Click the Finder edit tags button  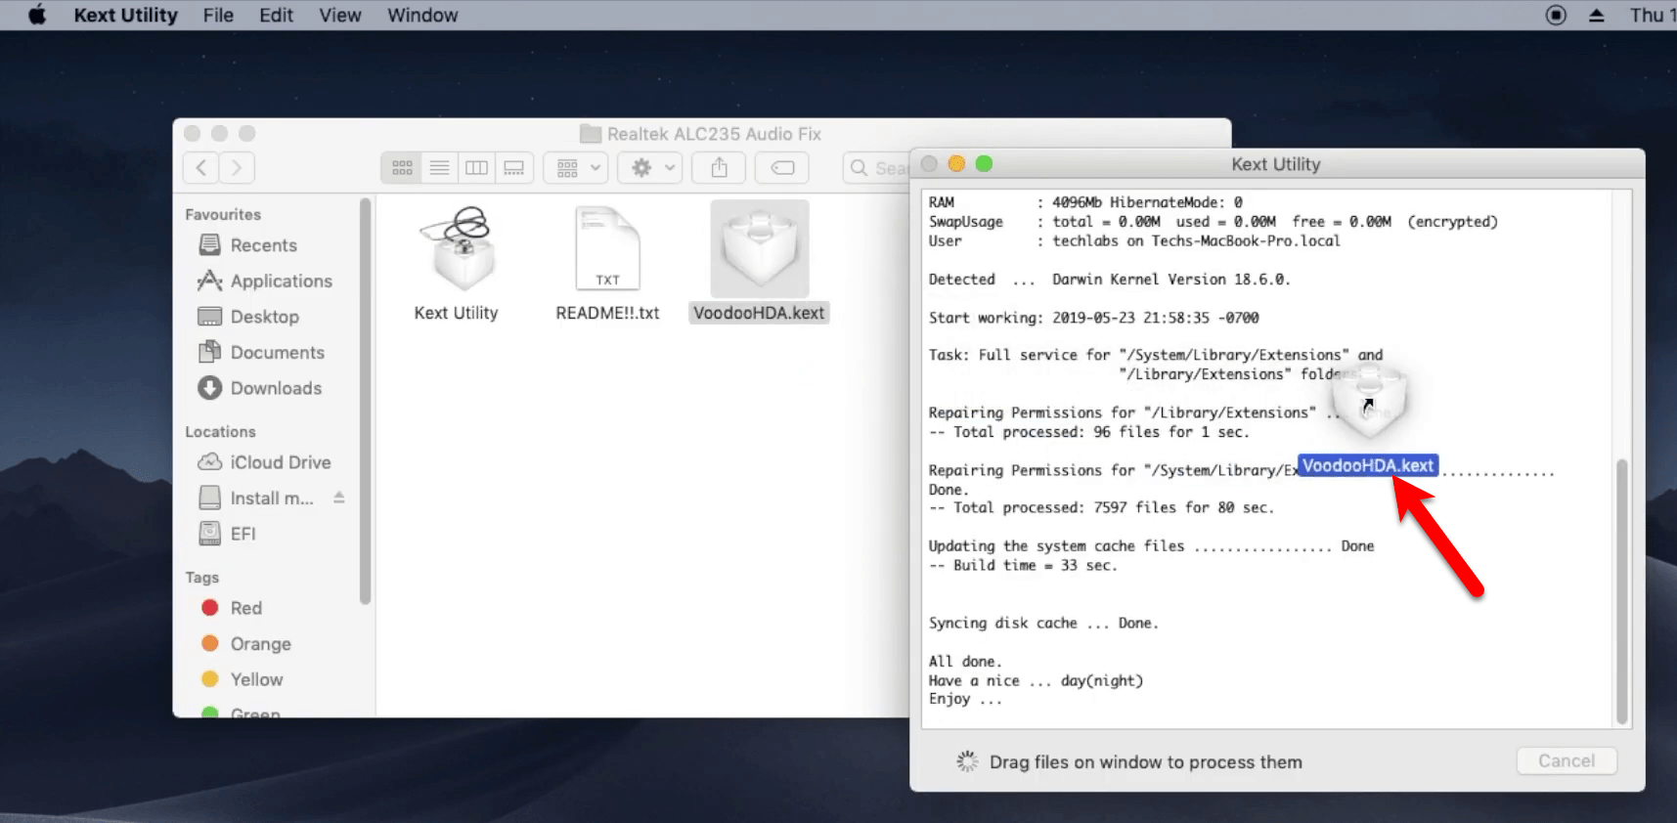coord(782,167)
